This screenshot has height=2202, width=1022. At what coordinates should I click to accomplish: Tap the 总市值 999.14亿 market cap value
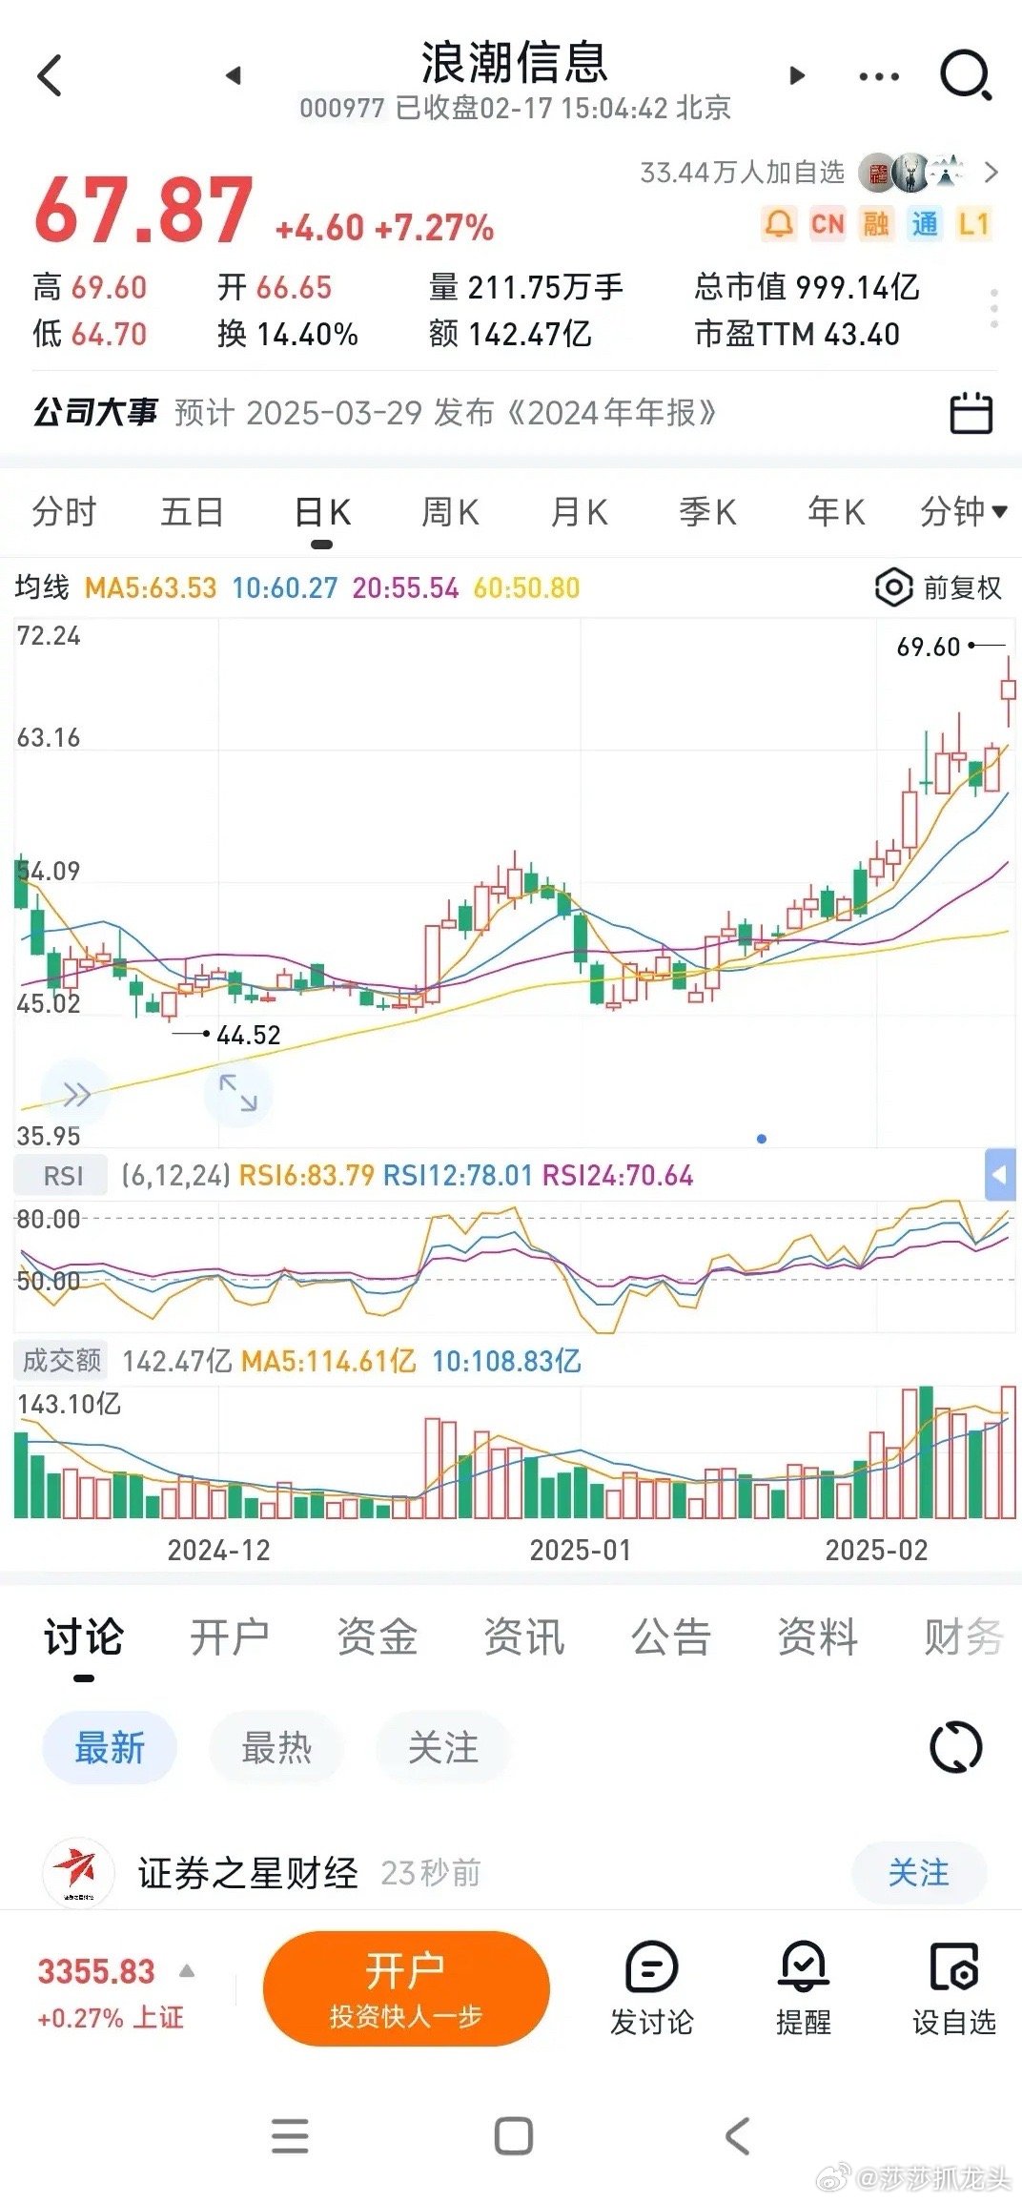[807, 287]
